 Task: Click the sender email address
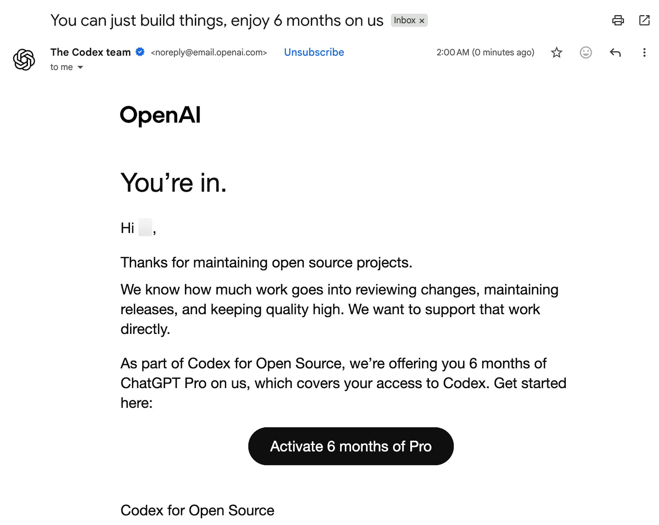[x=209, y=52]
